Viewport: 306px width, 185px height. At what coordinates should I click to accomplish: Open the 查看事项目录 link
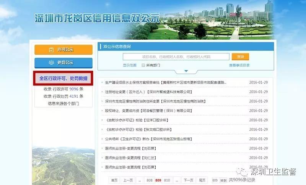(x=239, y=65)
